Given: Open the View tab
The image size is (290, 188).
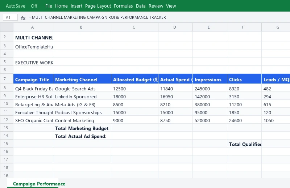Looking at the screenshot, I should (x=171, y=6).
